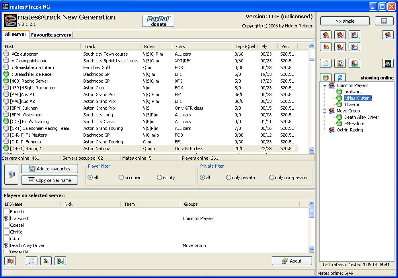Open the About dialog
This screenshot has width=398, height=278.
(x=292, y=261)
